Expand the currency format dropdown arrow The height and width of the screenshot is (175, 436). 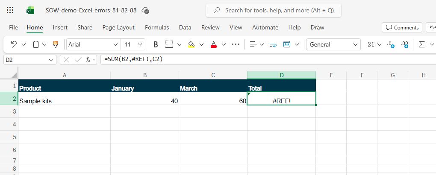380,44
